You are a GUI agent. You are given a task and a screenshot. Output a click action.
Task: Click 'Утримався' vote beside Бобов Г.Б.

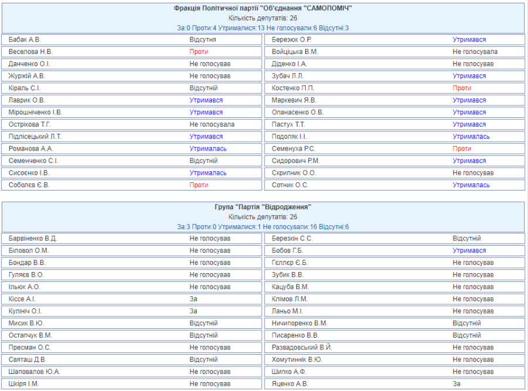(469, 251)
